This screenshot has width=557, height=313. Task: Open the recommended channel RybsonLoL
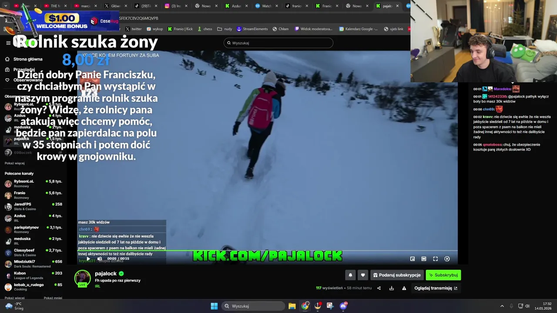click(34, 183)
